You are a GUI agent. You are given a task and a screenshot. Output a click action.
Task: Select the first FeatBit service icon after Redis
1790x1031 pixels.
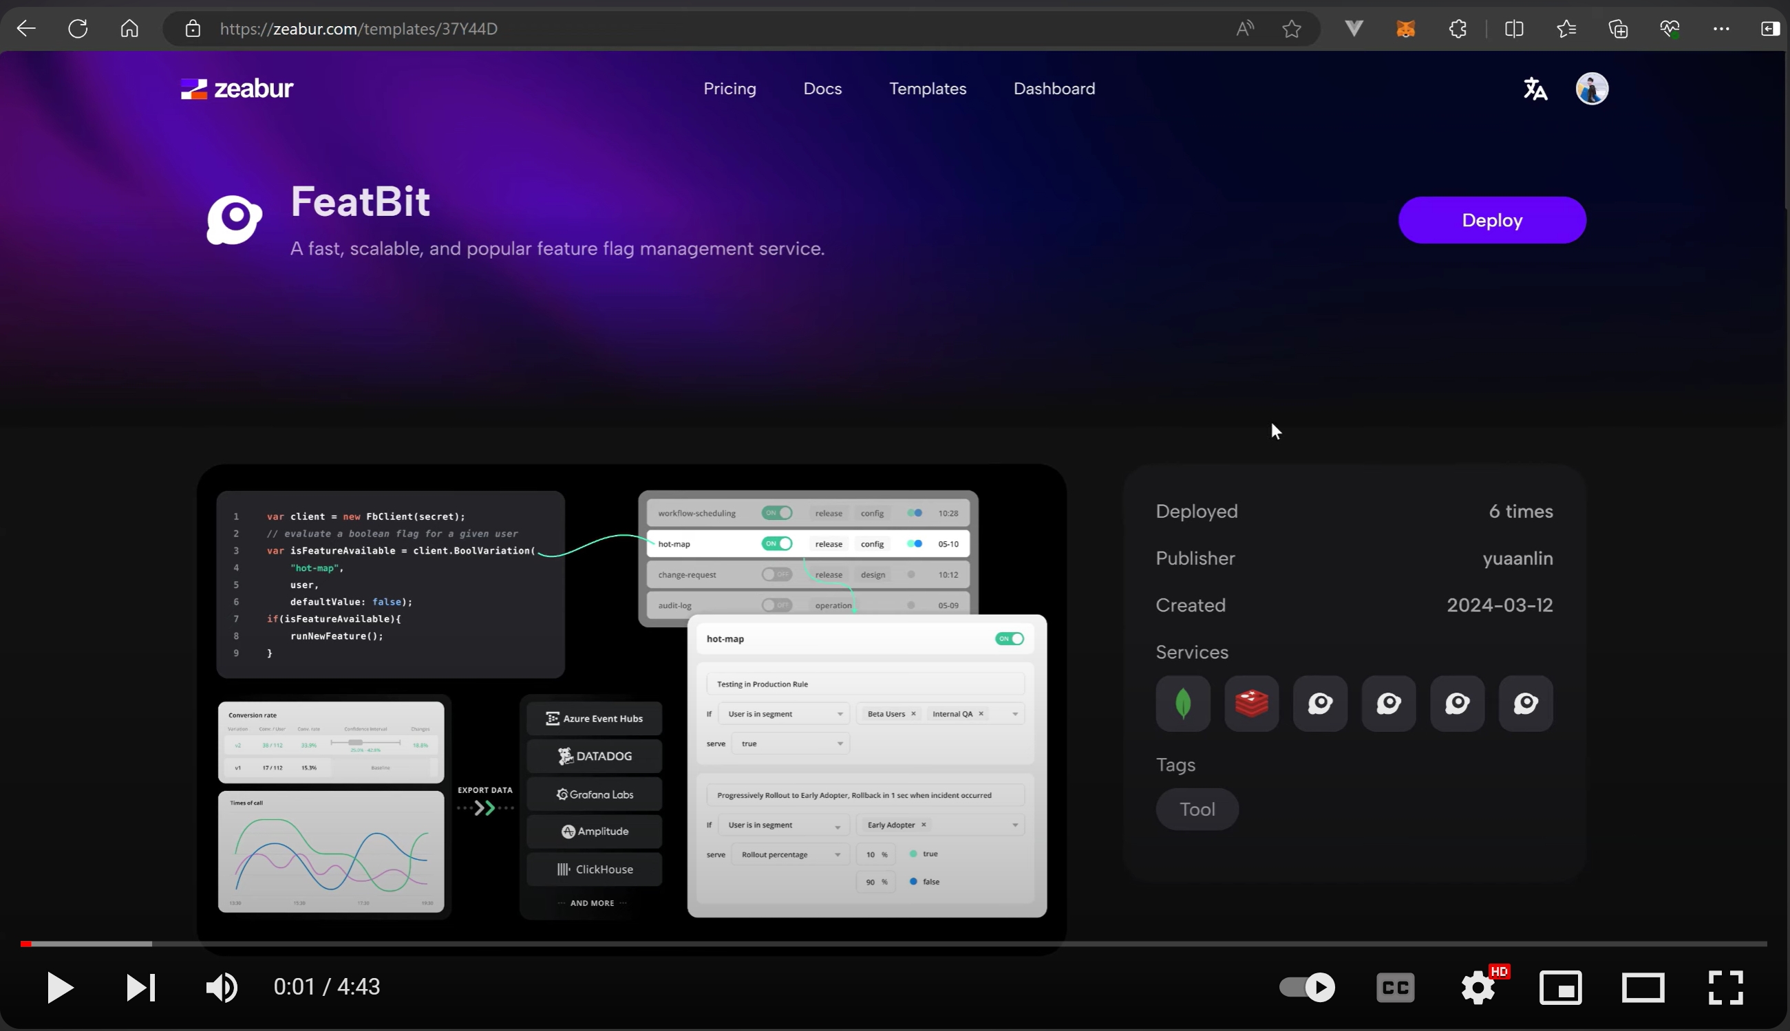pyautogui.click(x=1321, y=703)
